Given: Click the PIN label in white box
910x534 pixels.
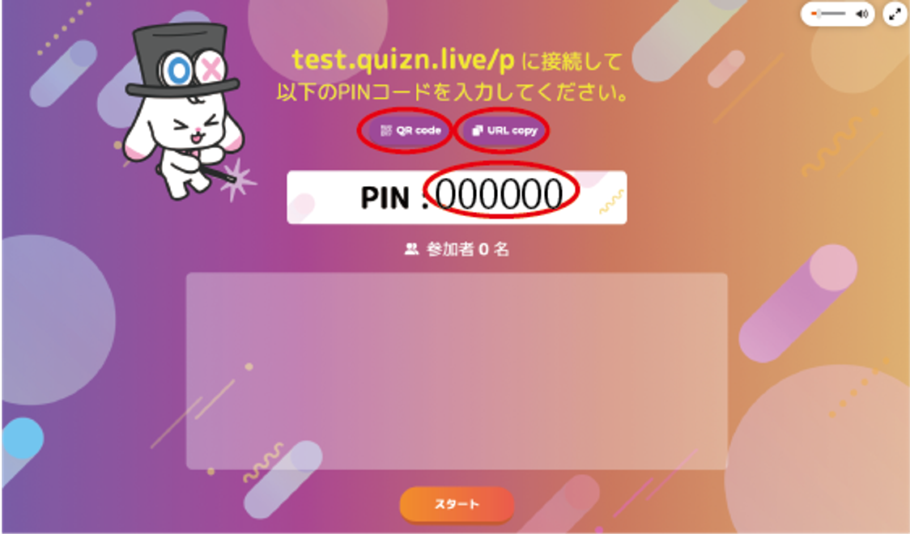Looking at the screenshot, I should 385,197.
